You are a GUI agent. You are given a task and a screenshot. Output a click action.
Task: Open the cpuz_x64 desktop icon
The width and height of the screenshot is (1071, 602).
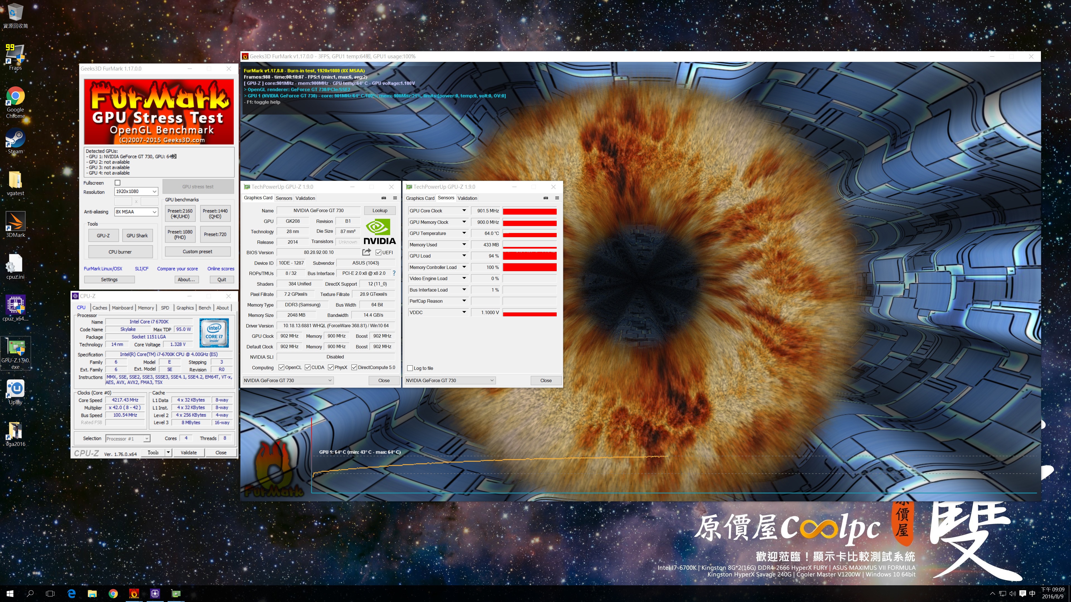point(15,308)
